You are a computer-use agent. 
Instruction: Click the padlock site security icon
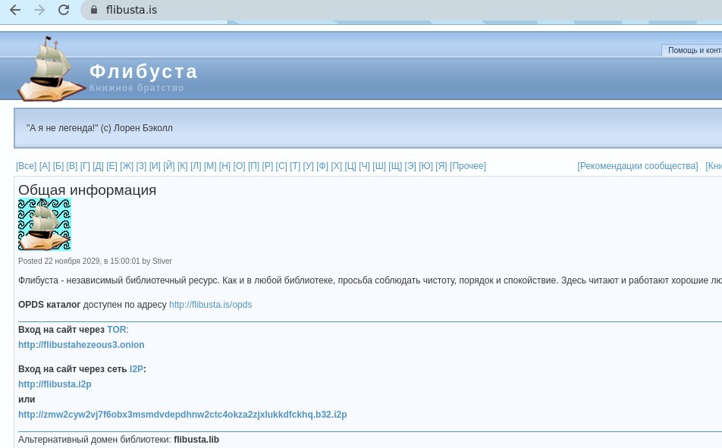tap(94, 10)
